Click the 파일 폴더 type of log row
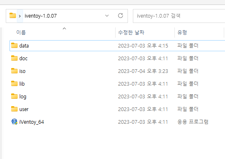The image size is (225, 159). tap(188, 97)
